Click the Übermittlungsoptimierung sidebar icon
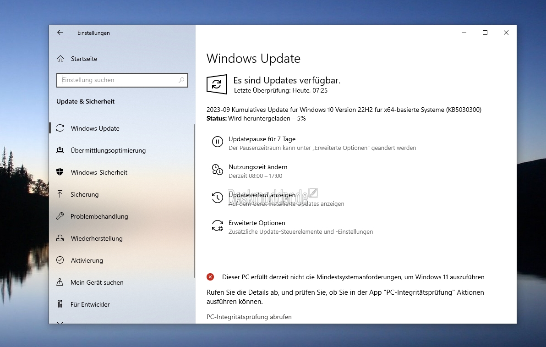 click(60, 150)
